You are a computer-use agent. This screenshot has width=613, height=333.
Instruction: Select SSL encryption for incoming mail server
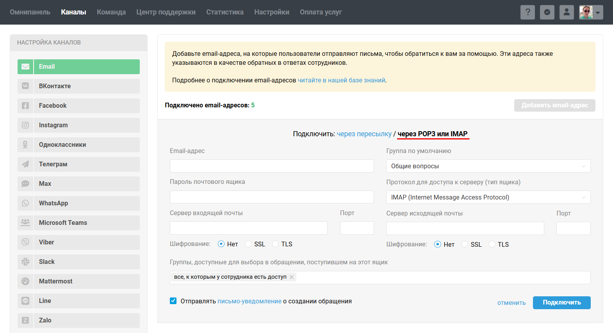[248, 244]
